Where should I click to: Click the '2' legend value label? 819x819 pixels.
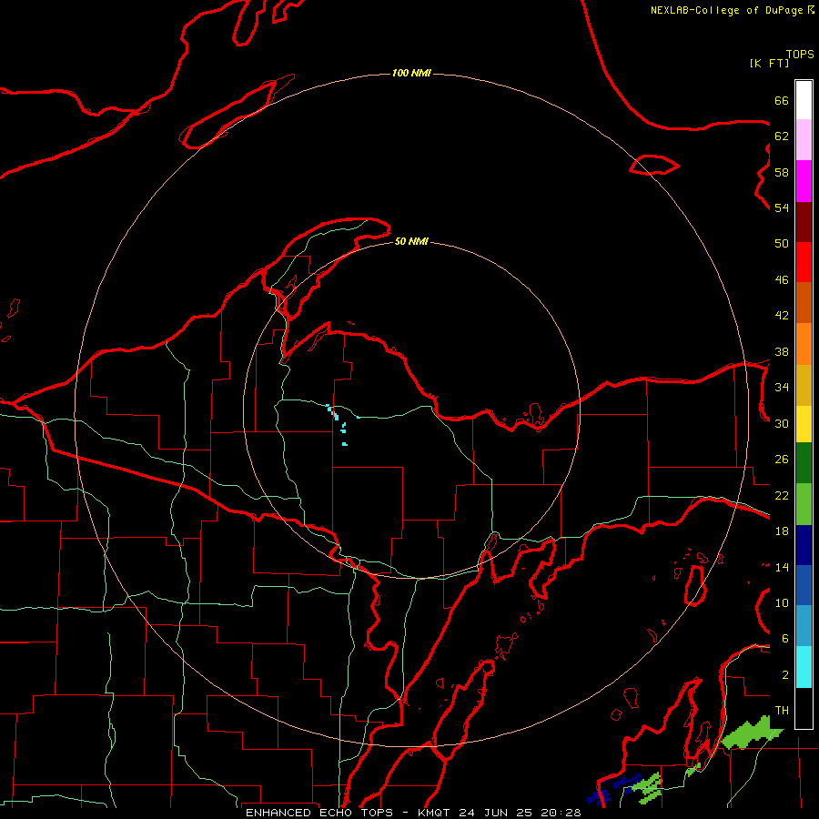point(785,675)
